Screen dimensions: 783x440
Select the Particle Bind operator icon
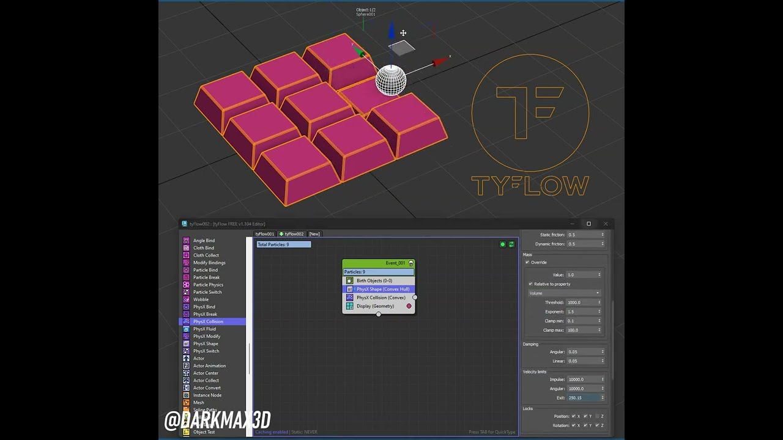pos(187,270)
